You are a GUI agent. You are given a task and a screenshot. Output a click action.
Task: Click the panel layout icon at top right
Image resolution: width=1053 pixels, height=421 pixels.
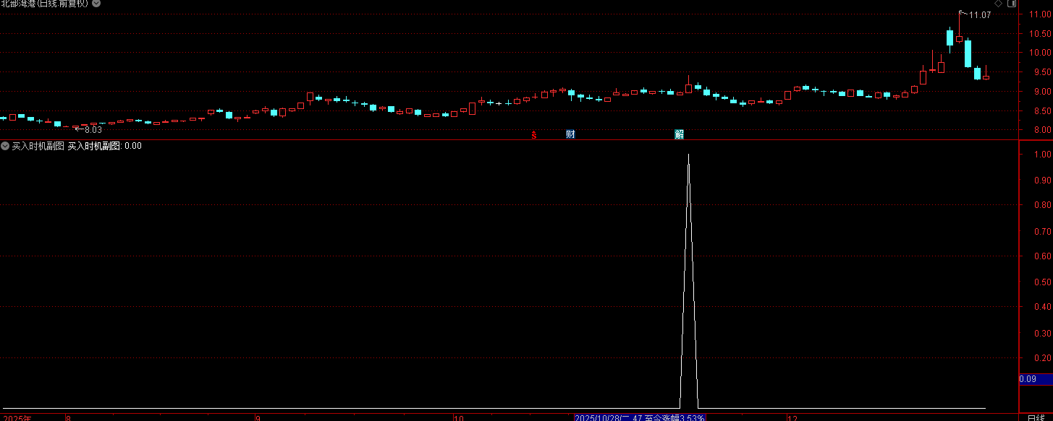(1011, 4)
